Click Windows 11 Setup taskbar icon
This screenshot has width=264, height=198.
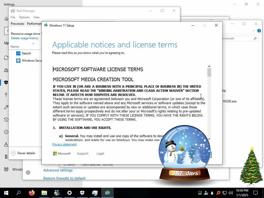click(x=108, y=193)
